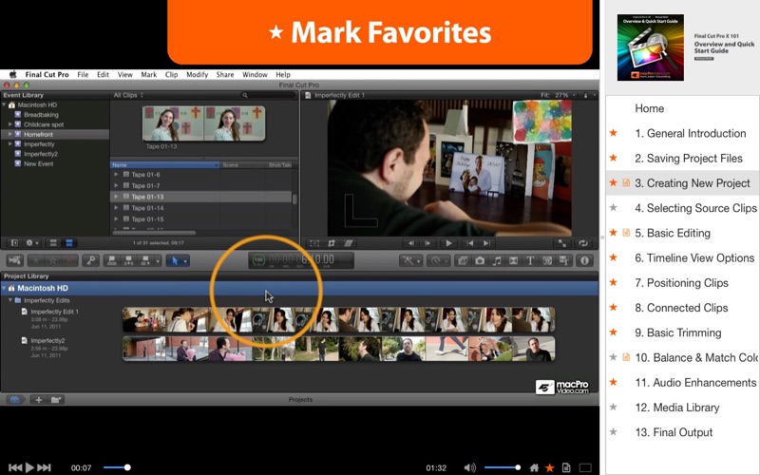Click the new project plus button
This screenshot has height=475, width=760.
[x=38, y=400]
